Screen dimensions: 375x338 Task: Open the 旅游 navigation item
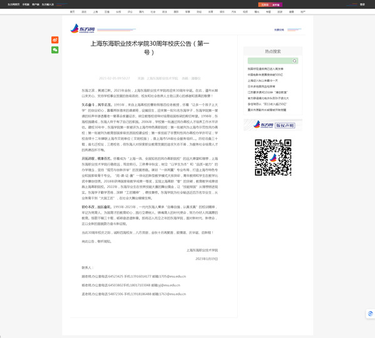[280, 12]
